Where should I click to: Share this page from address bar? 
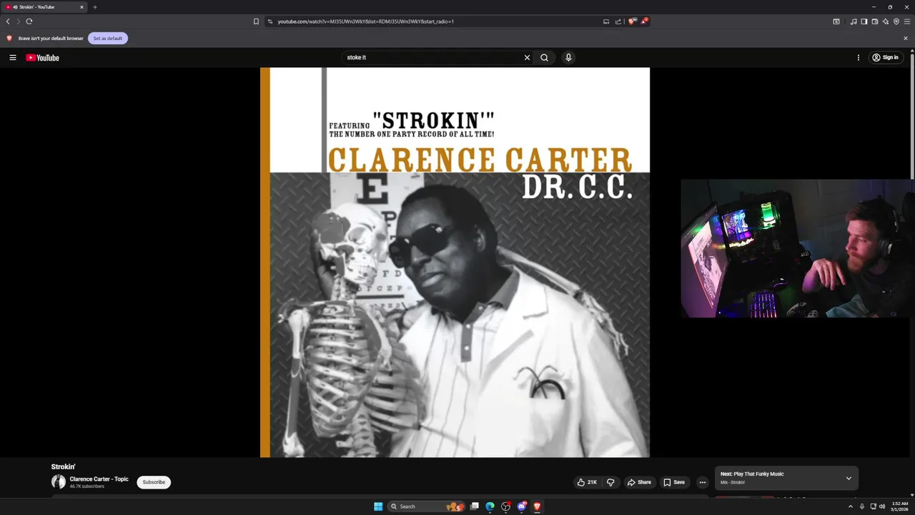618,21
